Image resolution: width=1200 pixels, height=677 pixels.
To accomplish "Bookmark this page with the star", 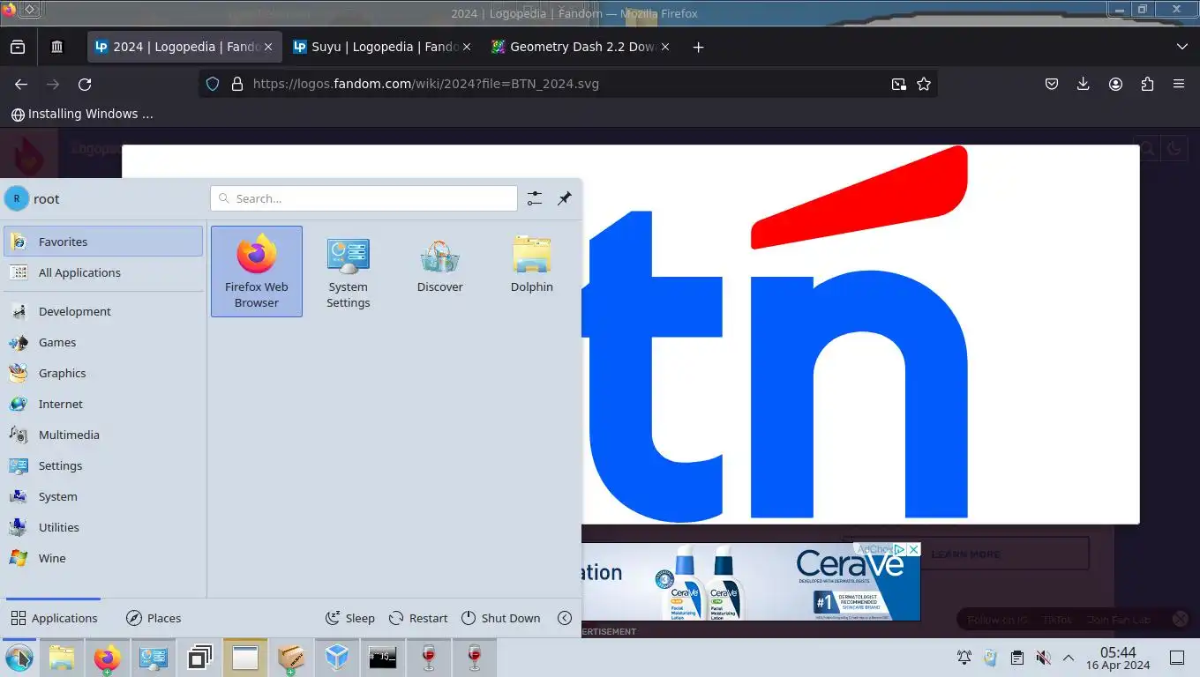I will [x=924, y=84].
